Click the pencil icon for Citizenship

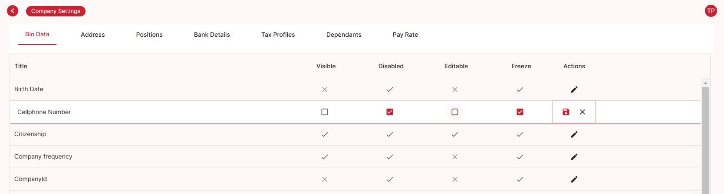click(574, 134)
